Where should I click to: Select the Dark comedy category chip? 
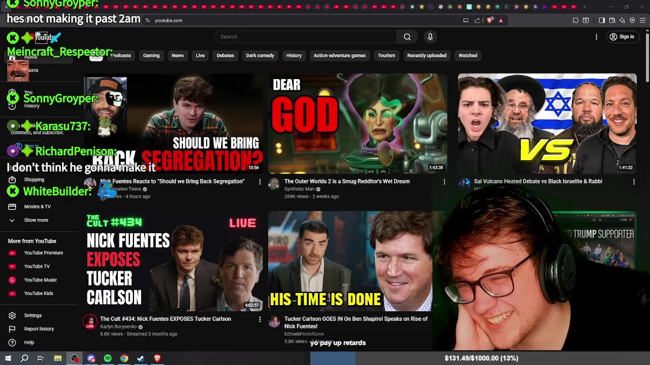pyautogui.click(x=260, y=55)
